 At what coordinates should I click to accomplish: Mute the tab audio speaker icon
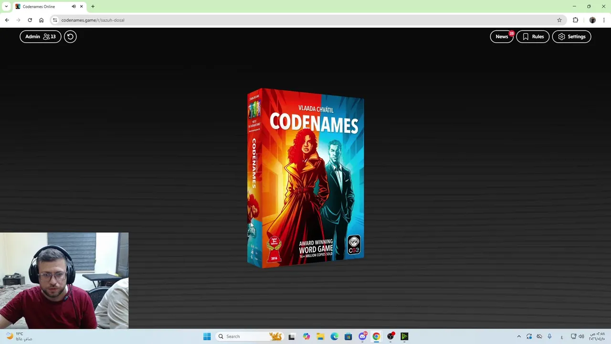(x=74, y=7)
